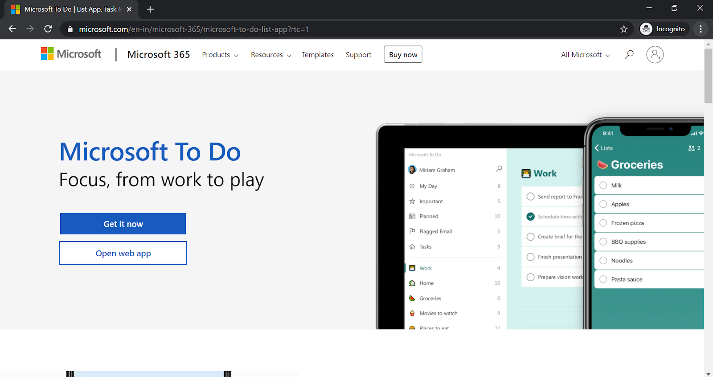713x377 pixels.
Task: Click the Miriam Graham account name
Action: click(x=437, y=170)
